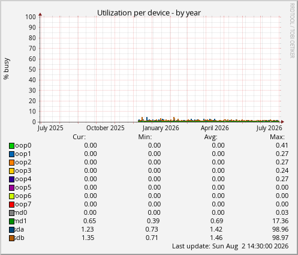Screen dimensions: 298x255
Task: Click the brown sdb legend swatch
Action: point(11,238)
